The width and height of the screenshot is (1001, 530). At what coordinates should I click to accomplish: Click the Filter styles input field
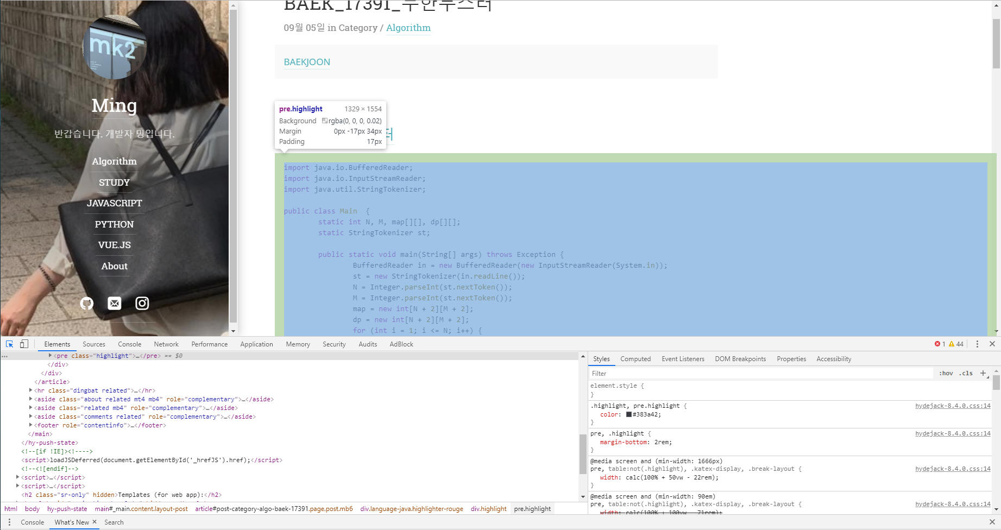pos(760,373)
